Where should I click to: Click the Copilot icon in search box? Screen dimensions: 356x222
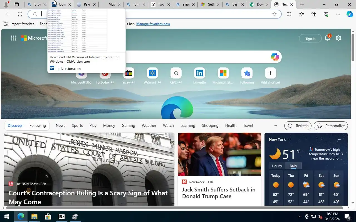click(x=275, y=57)
